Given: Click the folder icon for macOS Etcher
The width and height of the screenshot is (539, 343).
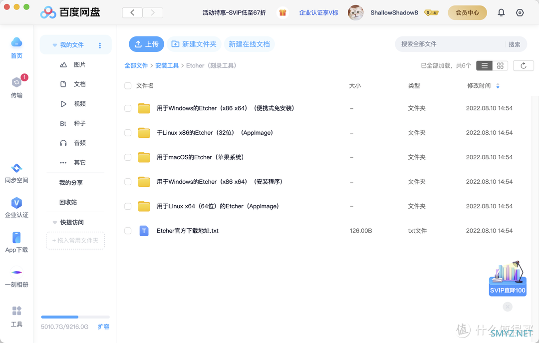Looking at the screenshot, I should [144, 157].
